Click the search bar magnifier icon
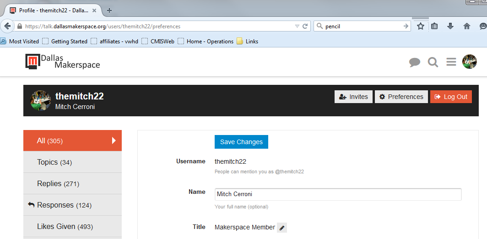 coord(319,26)
